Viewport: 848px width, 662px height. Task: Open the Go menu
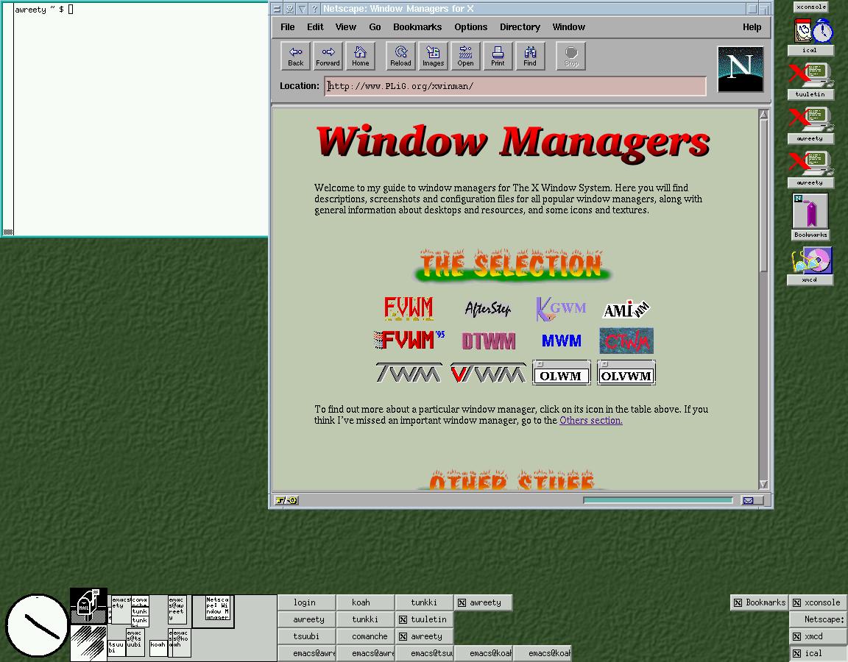pos(375,27)
